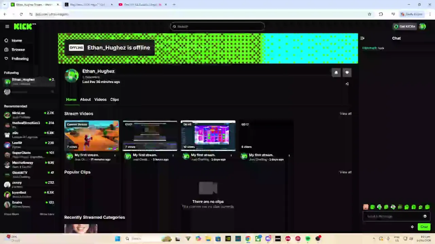Click the green Chat send button
Image resolution: width=435 pixels, height=244 pixels.
click(x=424, y=227)
